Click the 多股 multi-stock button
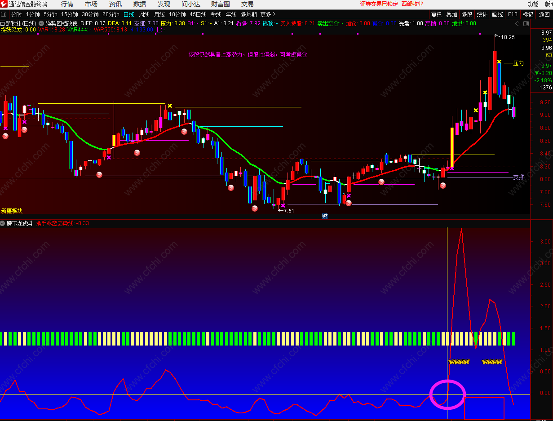 click(467, 14)
